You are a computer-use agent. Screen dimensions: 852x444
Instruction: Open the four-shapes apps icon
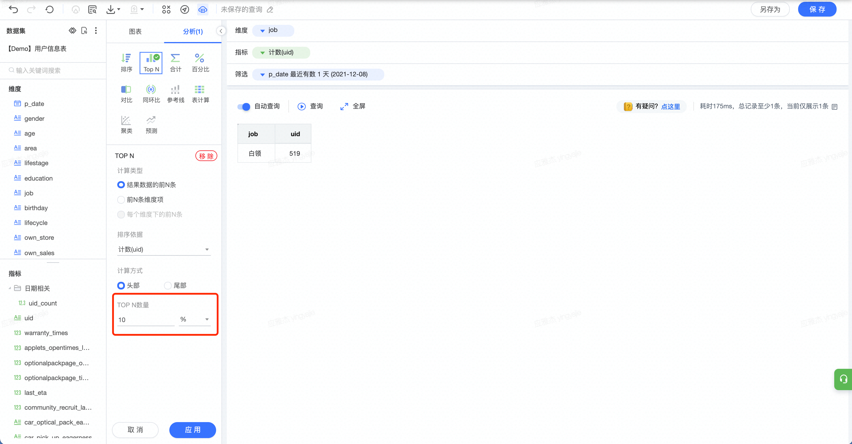click(x=166, y=9)
